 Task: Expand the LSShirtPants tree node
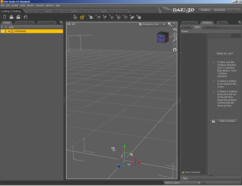9,31
